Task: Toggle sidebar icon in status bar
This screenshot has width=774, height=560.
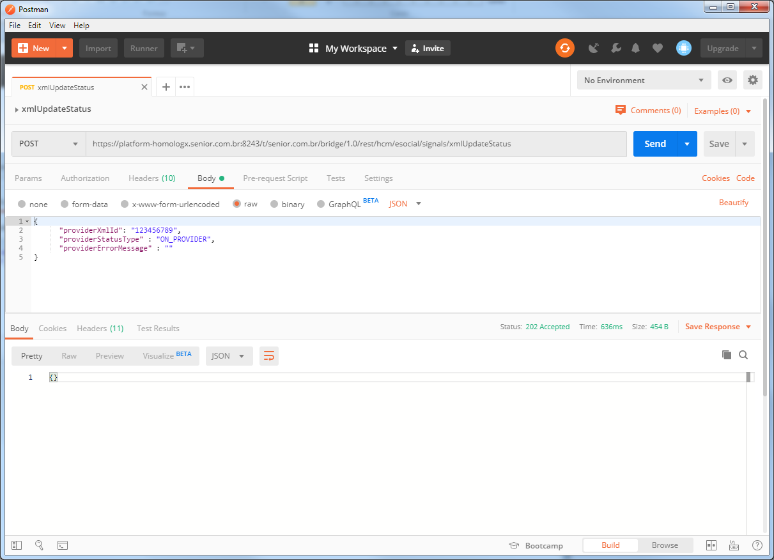Action: [17, 545]
